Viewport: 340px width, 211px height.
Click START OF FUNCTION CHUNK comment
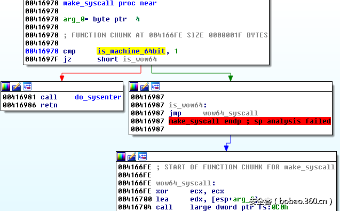pos(246,167)
